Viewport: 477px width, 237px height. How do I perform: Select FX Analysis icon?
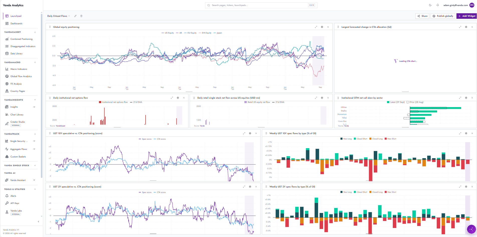7,84
